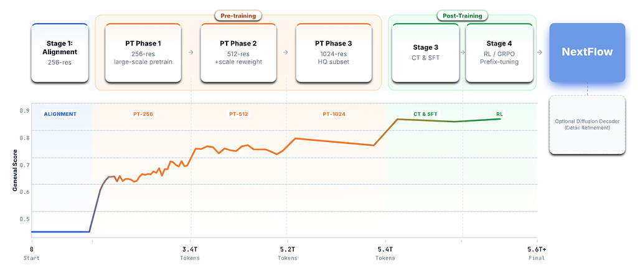Click the PT Phase 3 HQ subset card
Screen dimensions: 640x278
click(333, 52)
